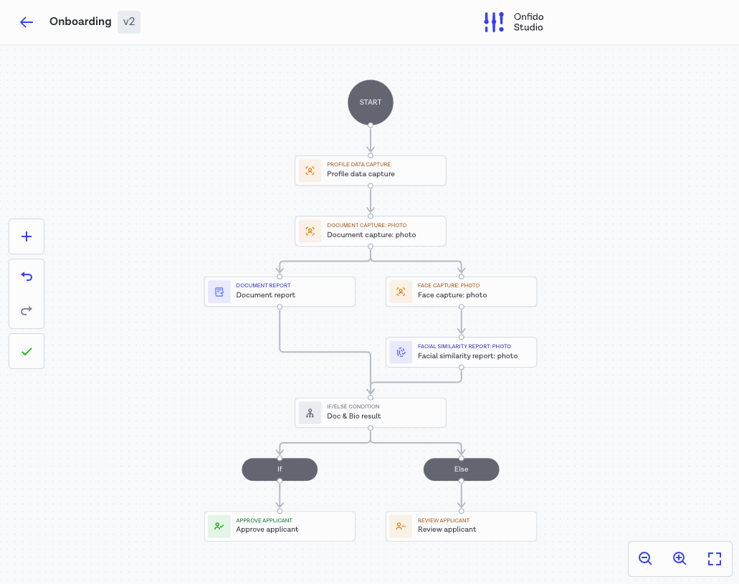
Task: Open the add element tool
Action: pyautogui.click(x=27, y=236)
